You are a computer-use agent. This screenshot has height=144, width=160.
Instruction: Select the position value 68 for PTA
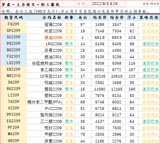[x=83, y=102]
